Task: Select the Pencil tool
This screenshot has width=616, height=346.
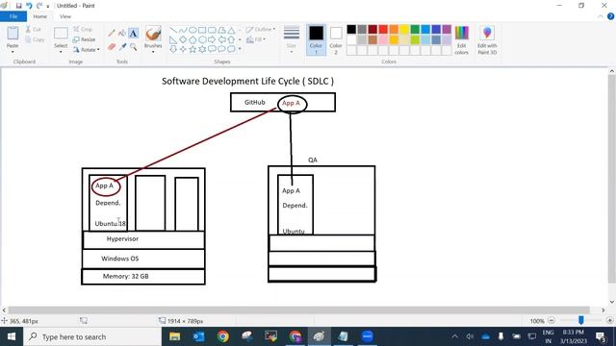Action: pyautogui.click(x=112, y=34)
